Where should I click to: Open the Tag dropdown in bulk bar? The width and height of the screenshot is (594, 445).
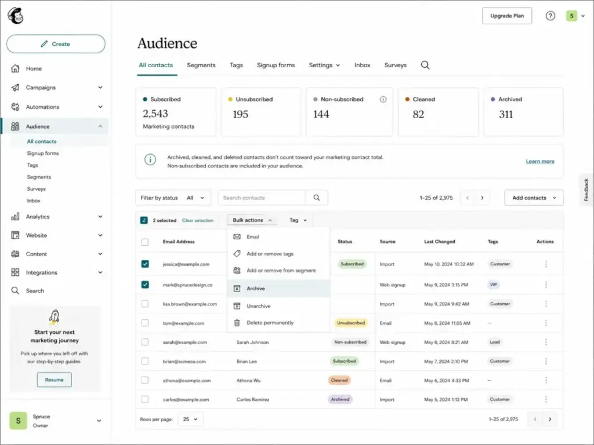coord(298,220)
